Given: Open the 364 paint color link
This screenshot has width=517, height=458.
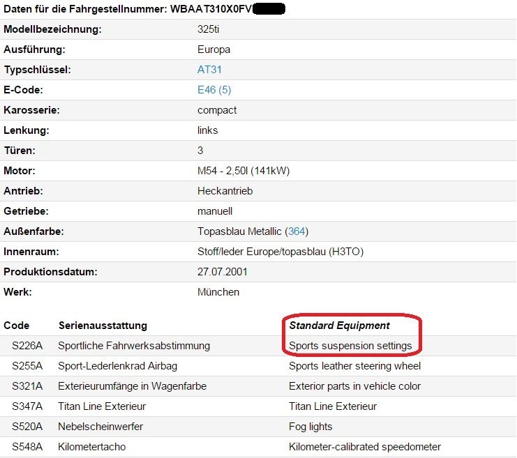Looking at the screenshot, I should (297, 231).
